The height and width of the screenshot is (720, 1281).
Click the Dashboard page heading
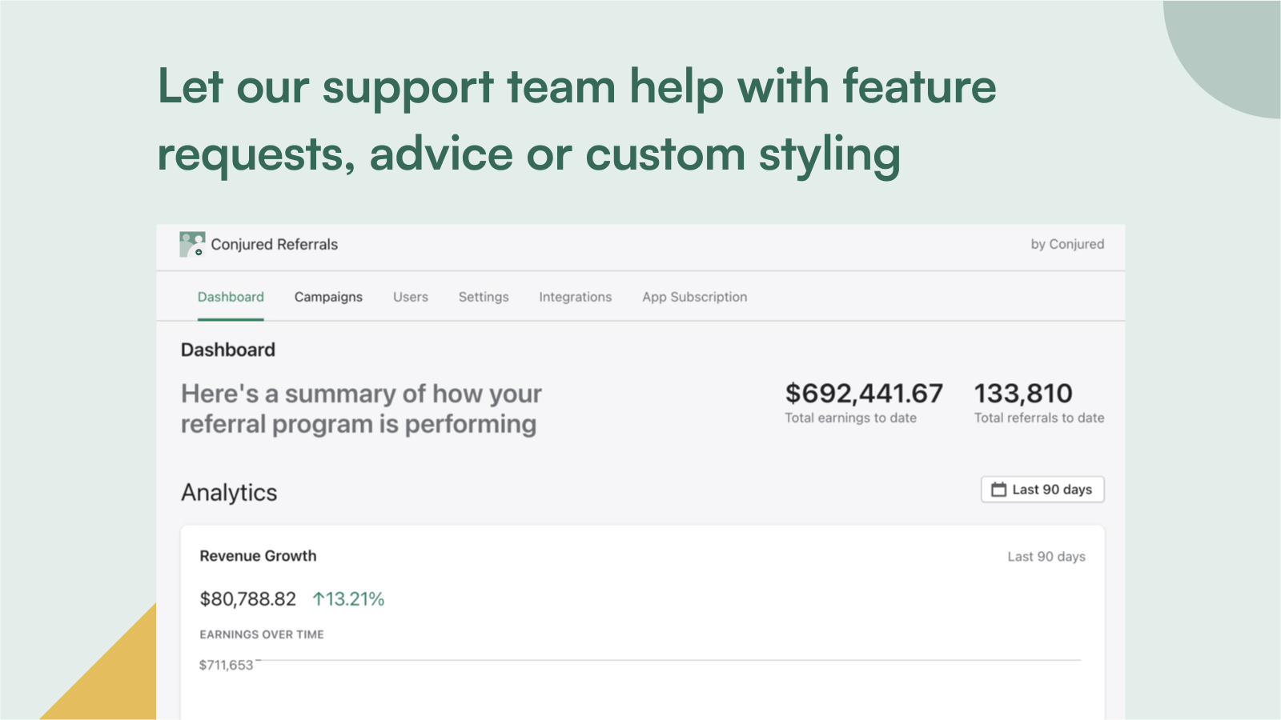click(228, 350)
